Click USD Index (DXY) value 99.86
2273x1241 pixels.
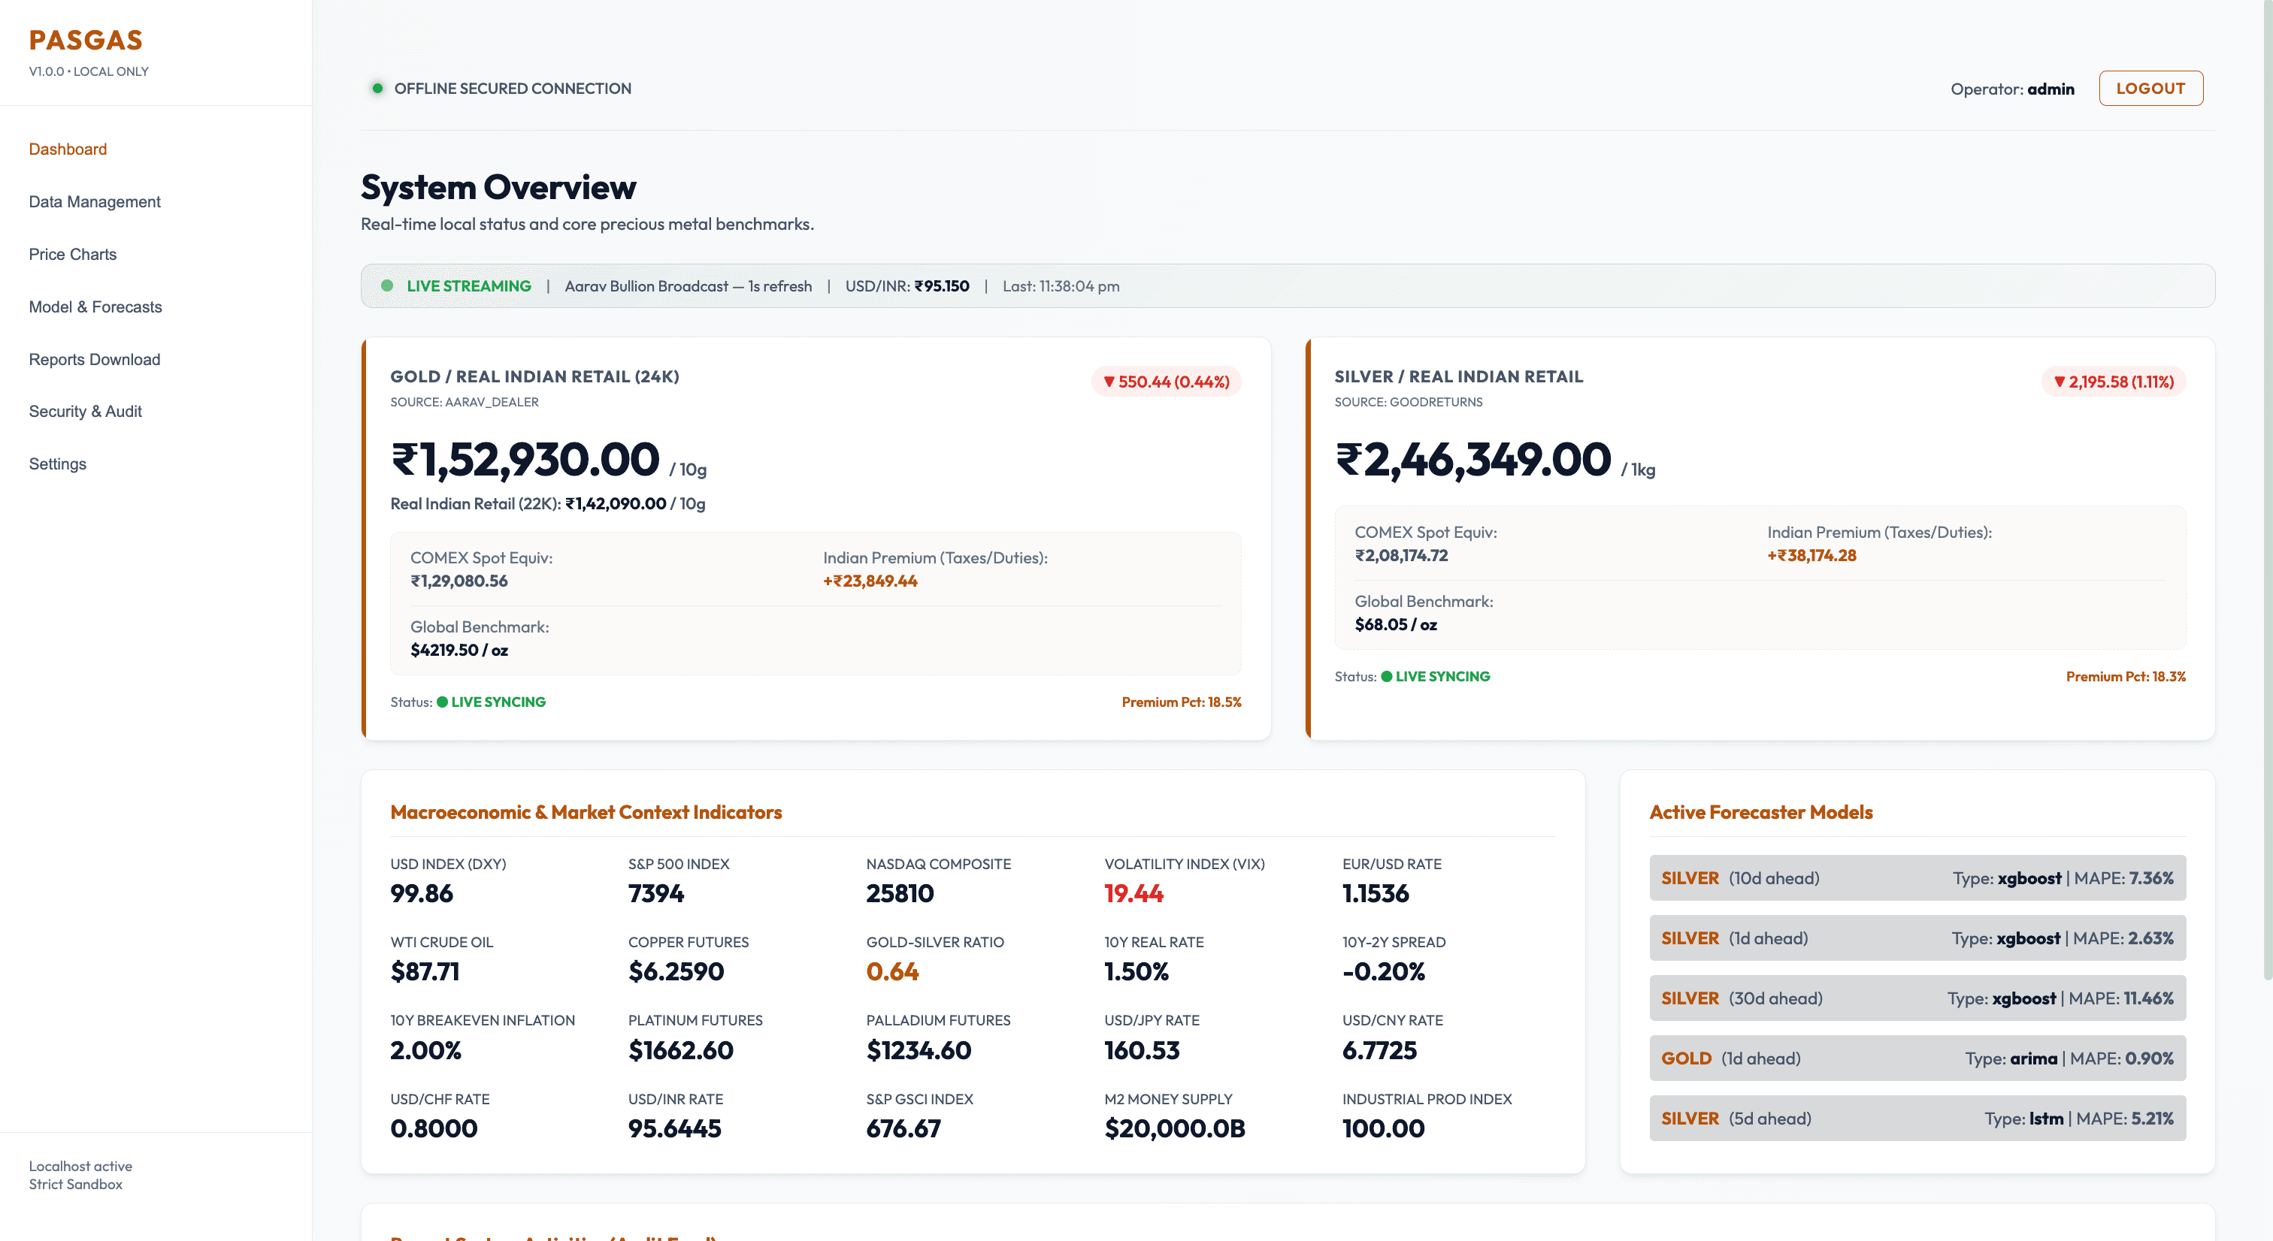click(422, 893)
